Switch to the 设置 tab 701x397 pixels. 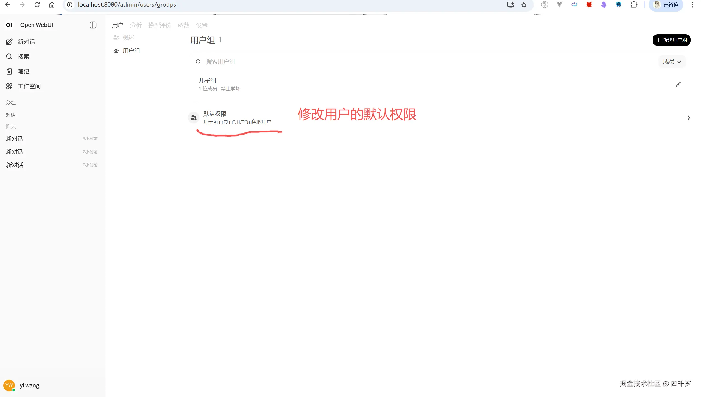tap(202, 25)
